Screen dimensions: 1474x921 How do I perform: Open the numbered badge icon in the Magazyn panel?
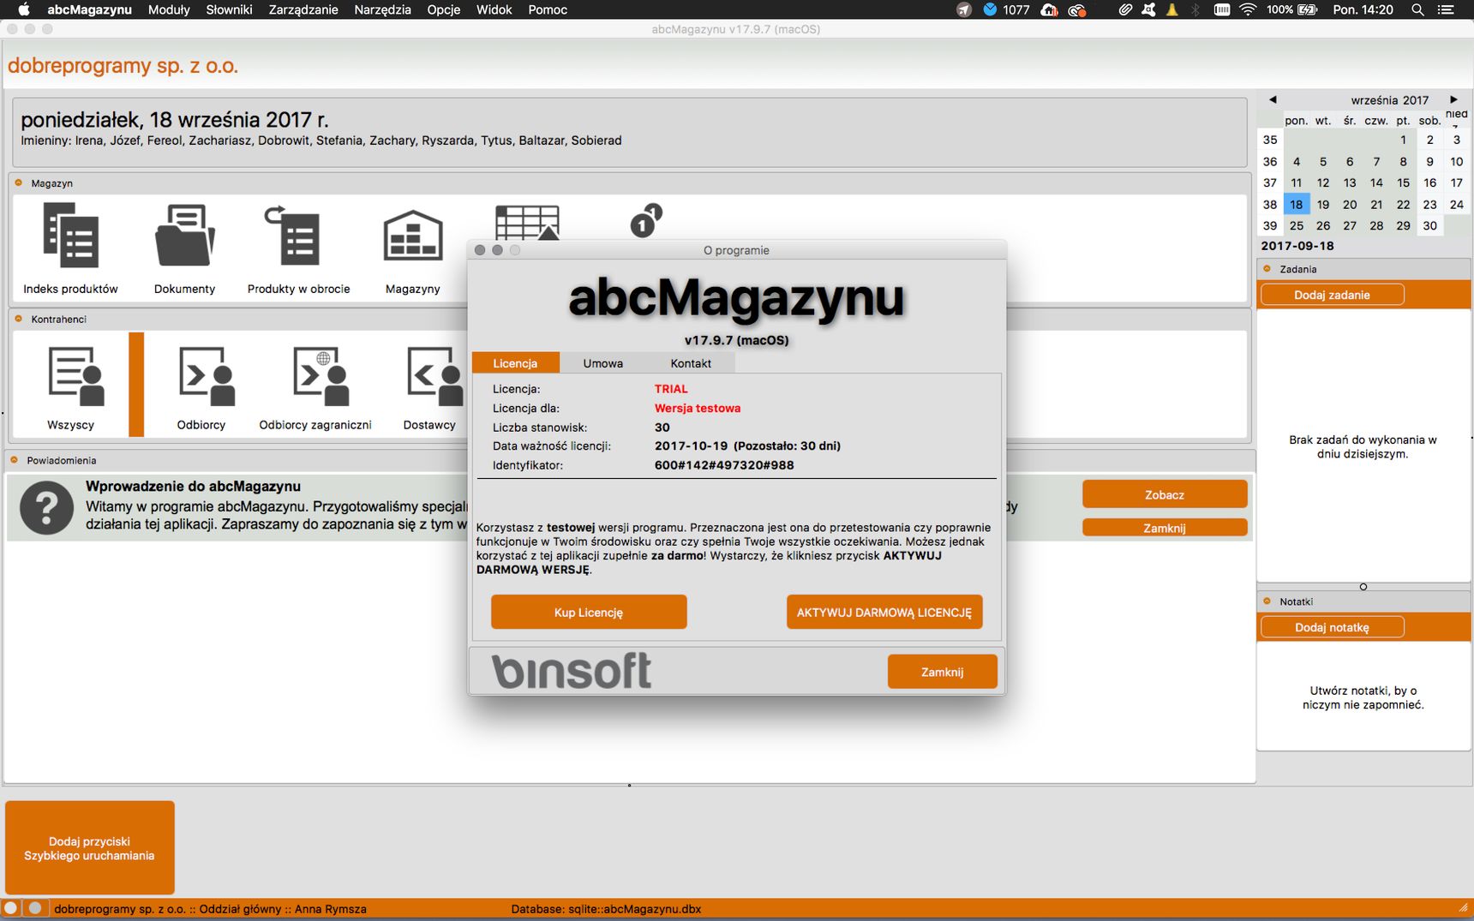click(646, 221)
